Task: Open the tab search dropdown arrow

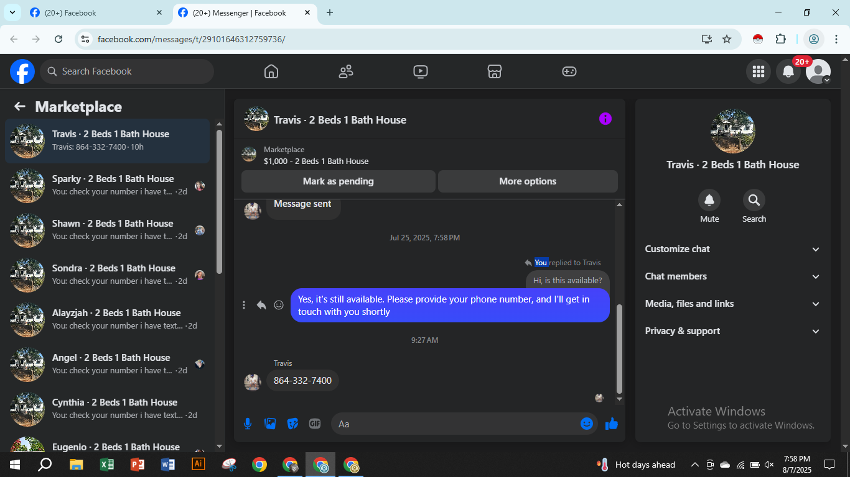Action: pyautogui.click(x=12, y=12)
